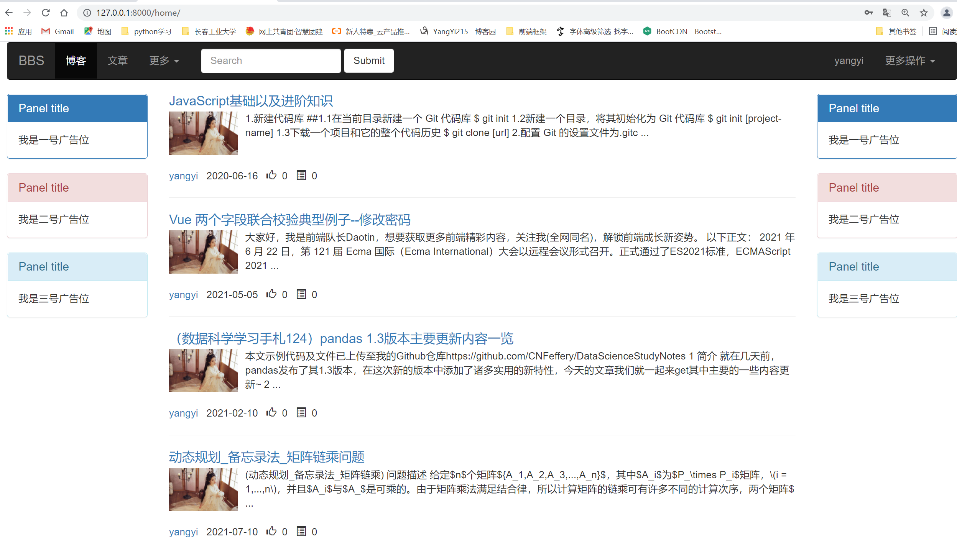Click the comment icon on Vue article
The height and width of the screenshot is (553, 957).
click(x=301, y=294)
